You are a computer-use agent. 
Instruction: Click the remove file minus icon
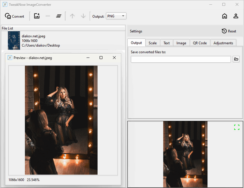click(x=48, y=16)
